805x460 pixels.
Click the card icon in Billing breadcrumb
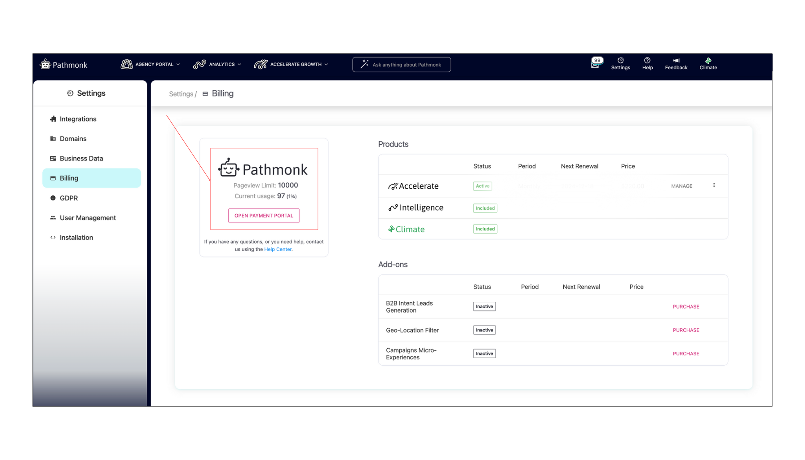coord(205,93)
